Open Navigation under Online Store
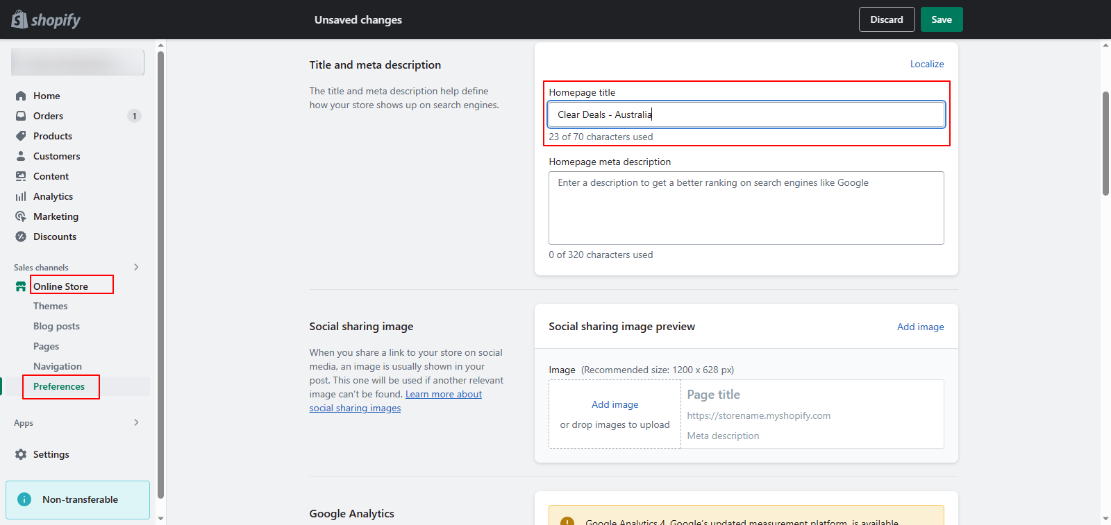The height and width of the screenshot is (525, 1111). coord(58,366)
